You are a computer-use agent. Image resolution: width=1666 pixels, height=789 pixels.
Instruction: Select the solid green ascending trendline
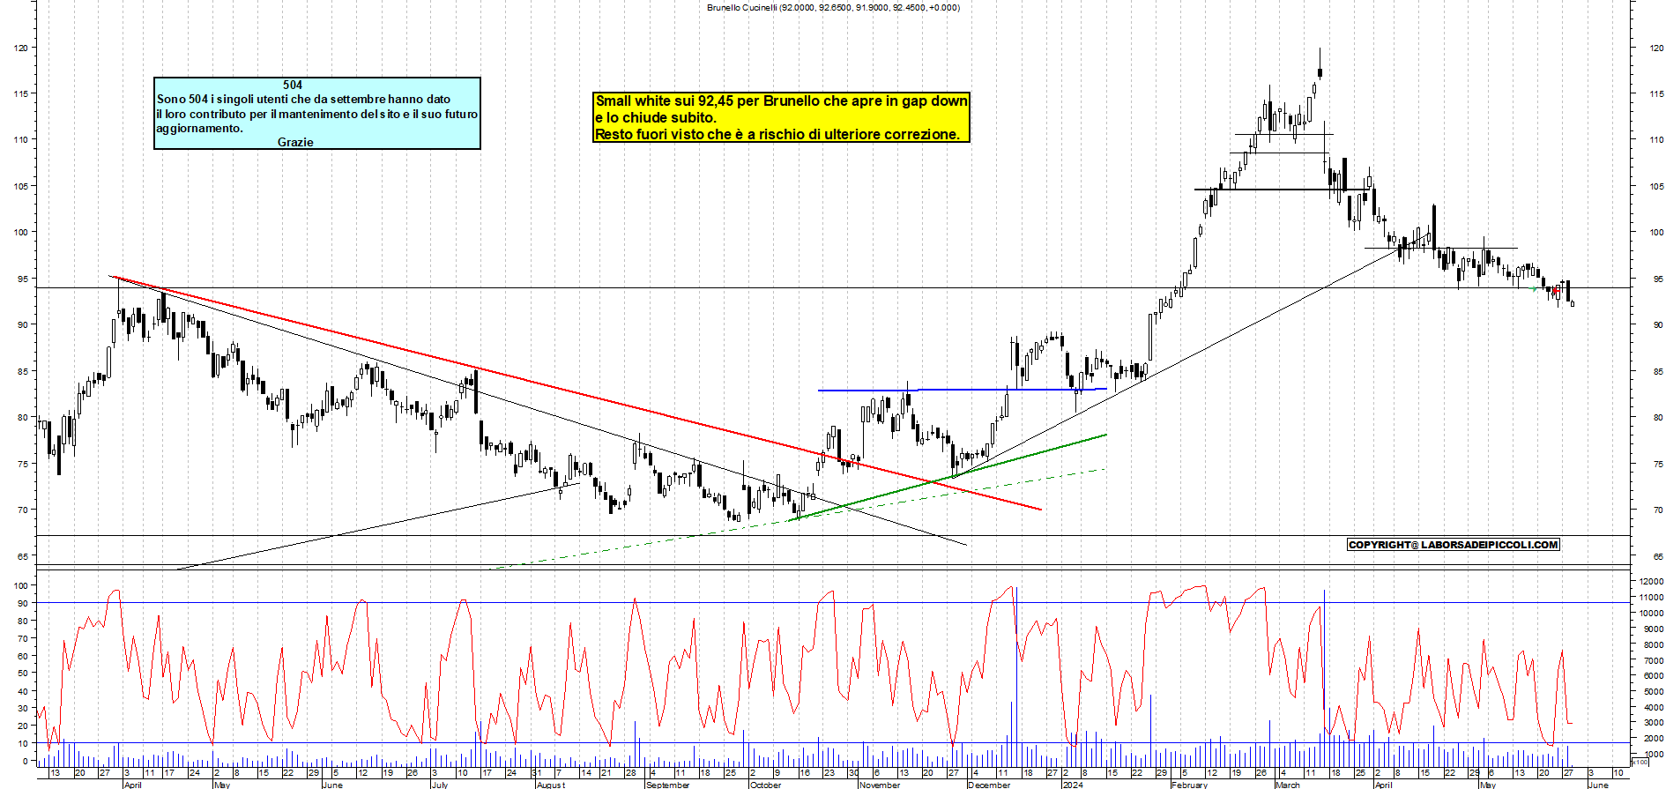click(x=948, y=477)
